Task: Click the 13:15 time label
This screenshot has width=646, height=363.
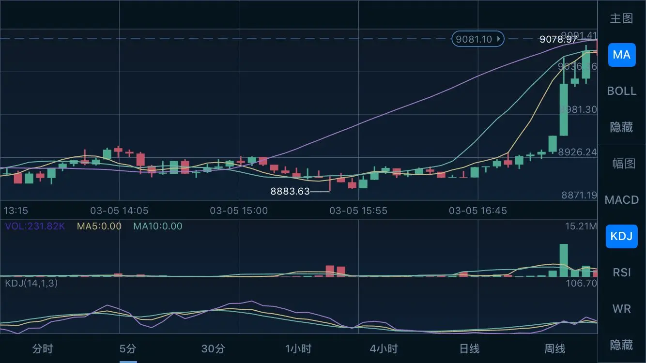Action: pos(16,211)
